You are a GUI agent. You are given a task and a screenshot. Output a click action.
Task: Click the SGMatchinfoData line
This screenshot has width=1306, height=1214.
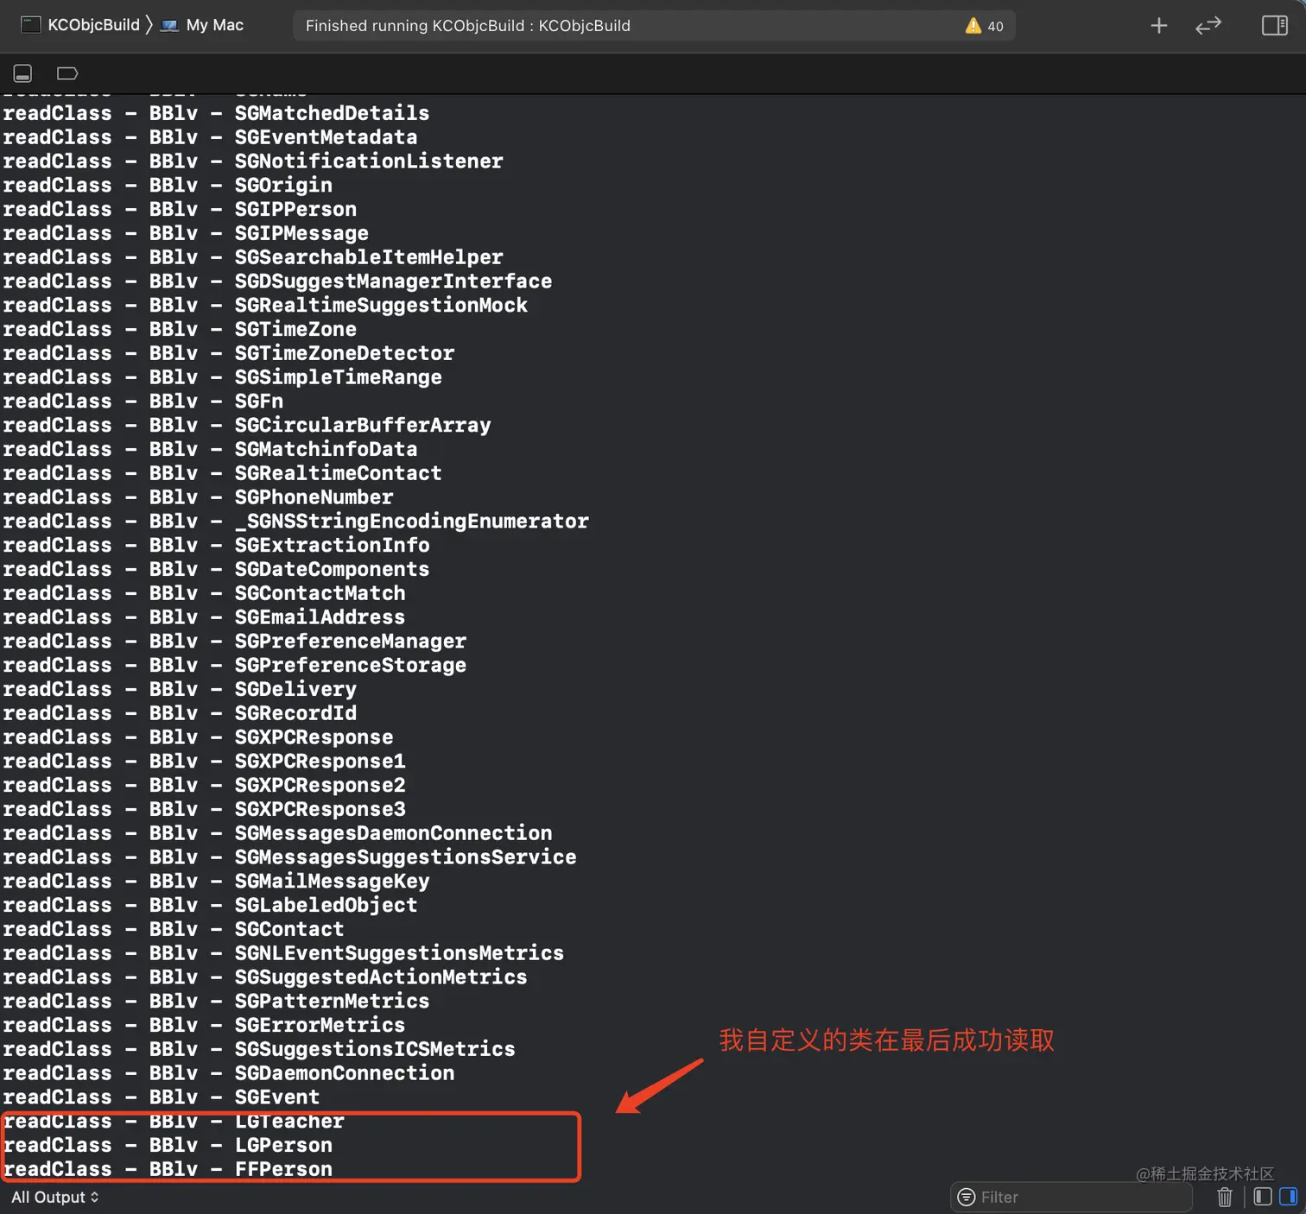click(x=210, y=450)
